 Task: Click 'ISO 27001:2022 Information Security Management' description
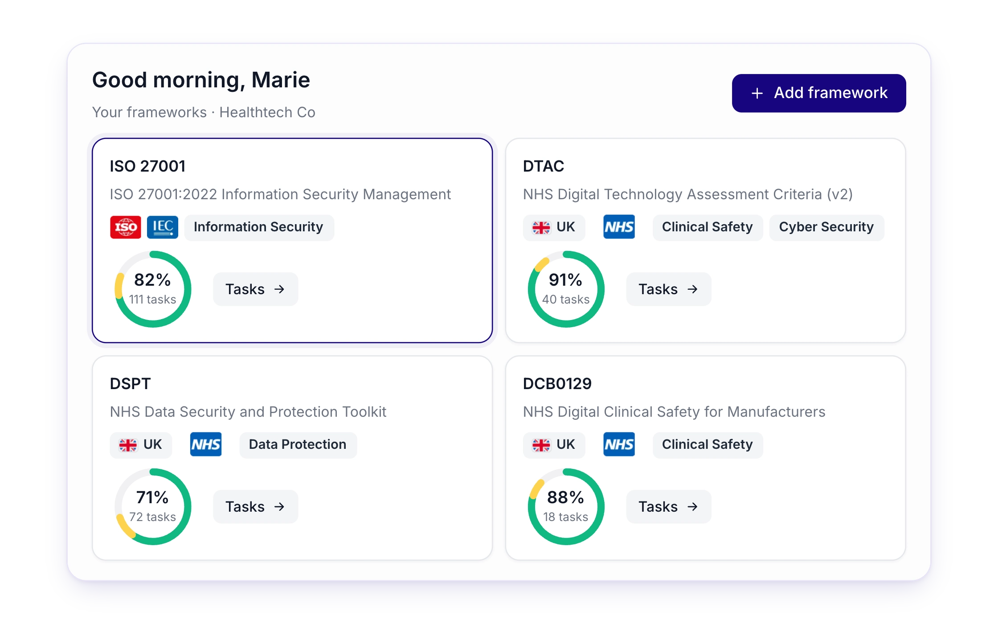click(x=280, y=194)
